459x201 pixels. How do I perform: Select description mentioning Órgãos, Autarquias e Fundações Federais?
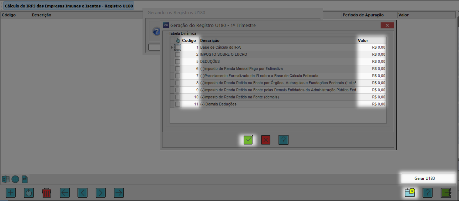click(x=278, y=83)
